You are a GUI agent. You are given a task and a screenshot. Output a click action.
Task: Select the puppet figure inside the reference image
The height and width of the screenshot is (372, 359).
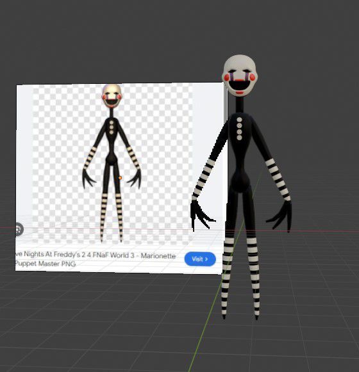click(112, 163)
